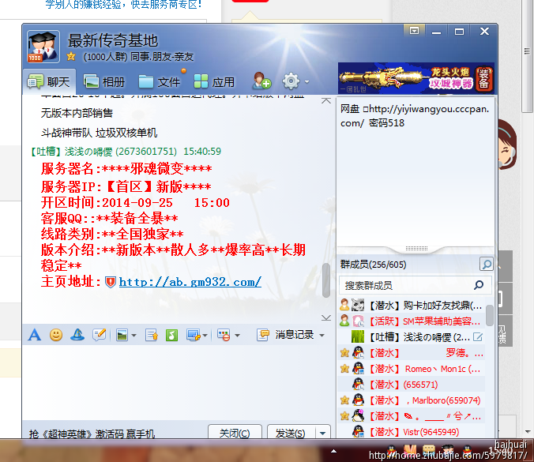
Task: Click the 最新传奇基地 group name title
Action: (x=113, y=40)
